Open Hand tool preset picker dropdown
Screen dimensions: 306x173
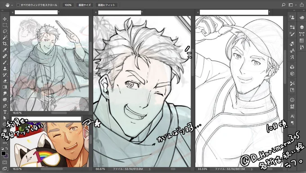(12, 5)
